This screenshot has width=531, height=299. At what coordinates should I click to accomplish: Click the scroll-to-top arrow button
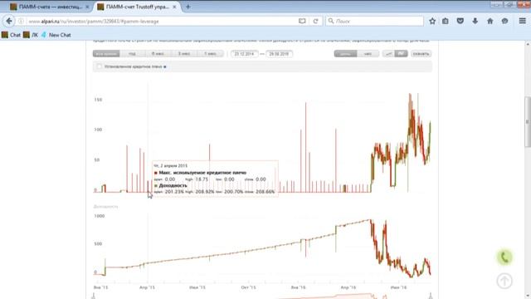504,281
